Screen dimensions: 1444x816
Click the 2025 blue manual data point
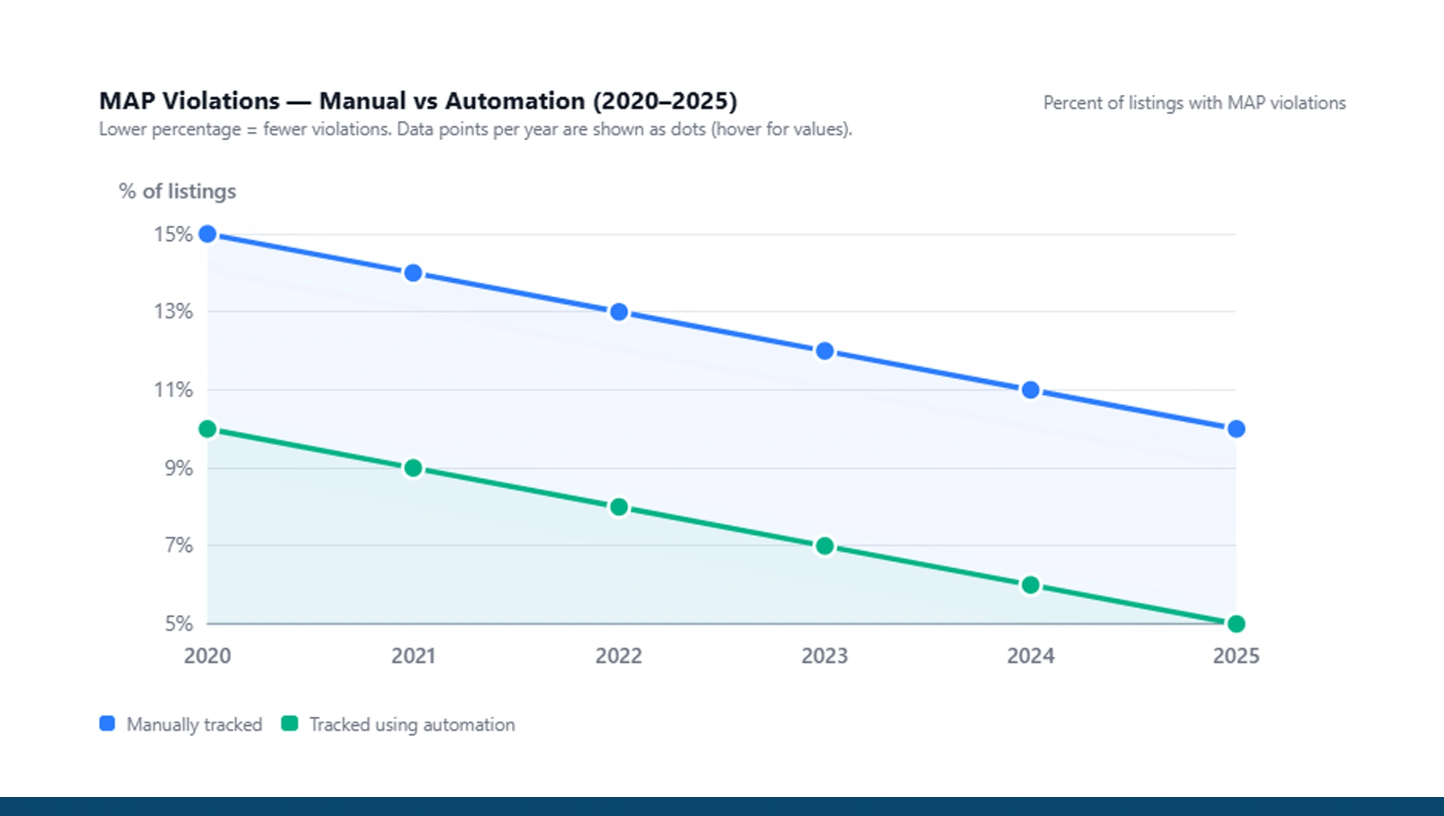click(x=1236, y=429)
